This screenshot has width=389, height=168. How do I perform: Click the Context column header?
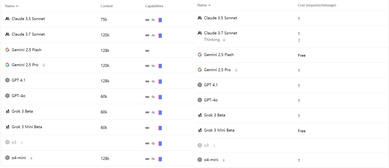click(107, 6)
